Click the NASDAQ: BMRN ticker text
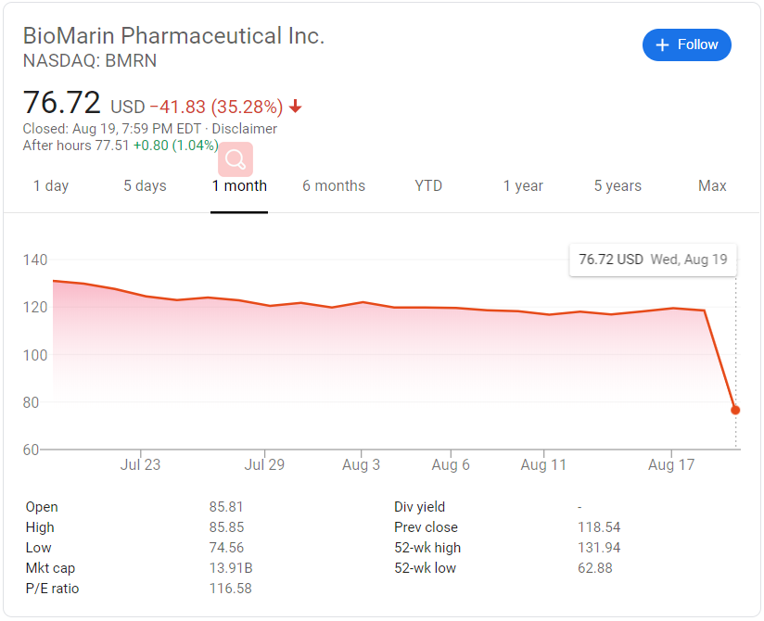The width and height of the screenshot is (764, 621). [90, 61]
